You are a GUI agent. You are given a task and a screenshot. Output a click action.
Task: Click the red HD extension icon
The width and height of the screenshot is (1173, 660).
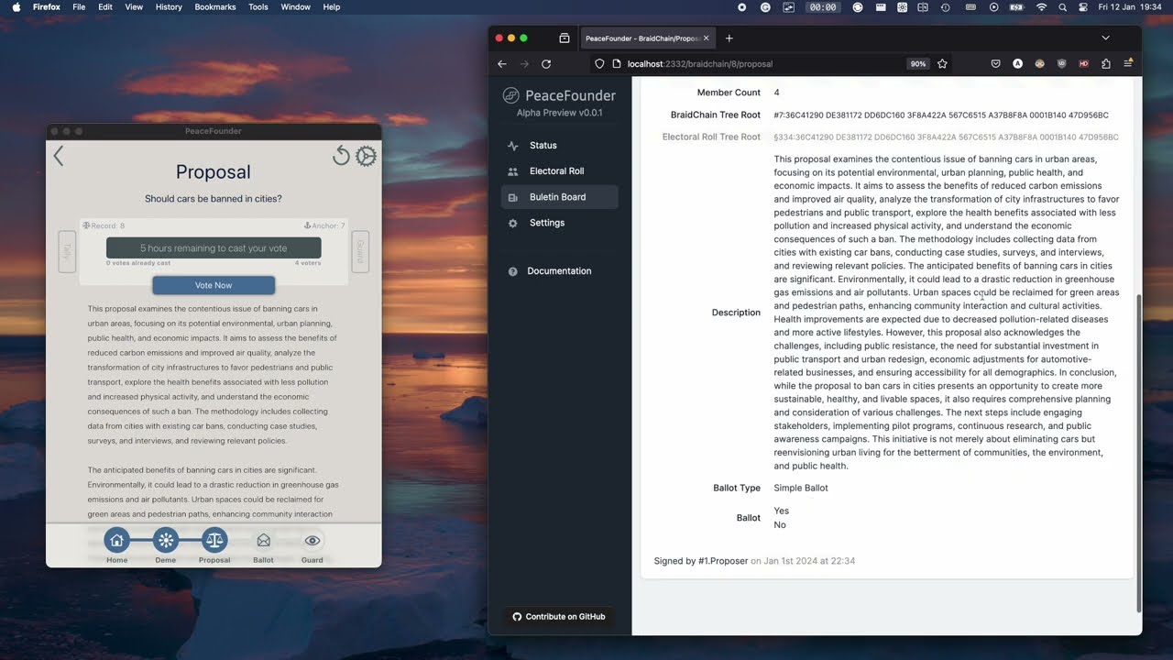[1084, 64]
